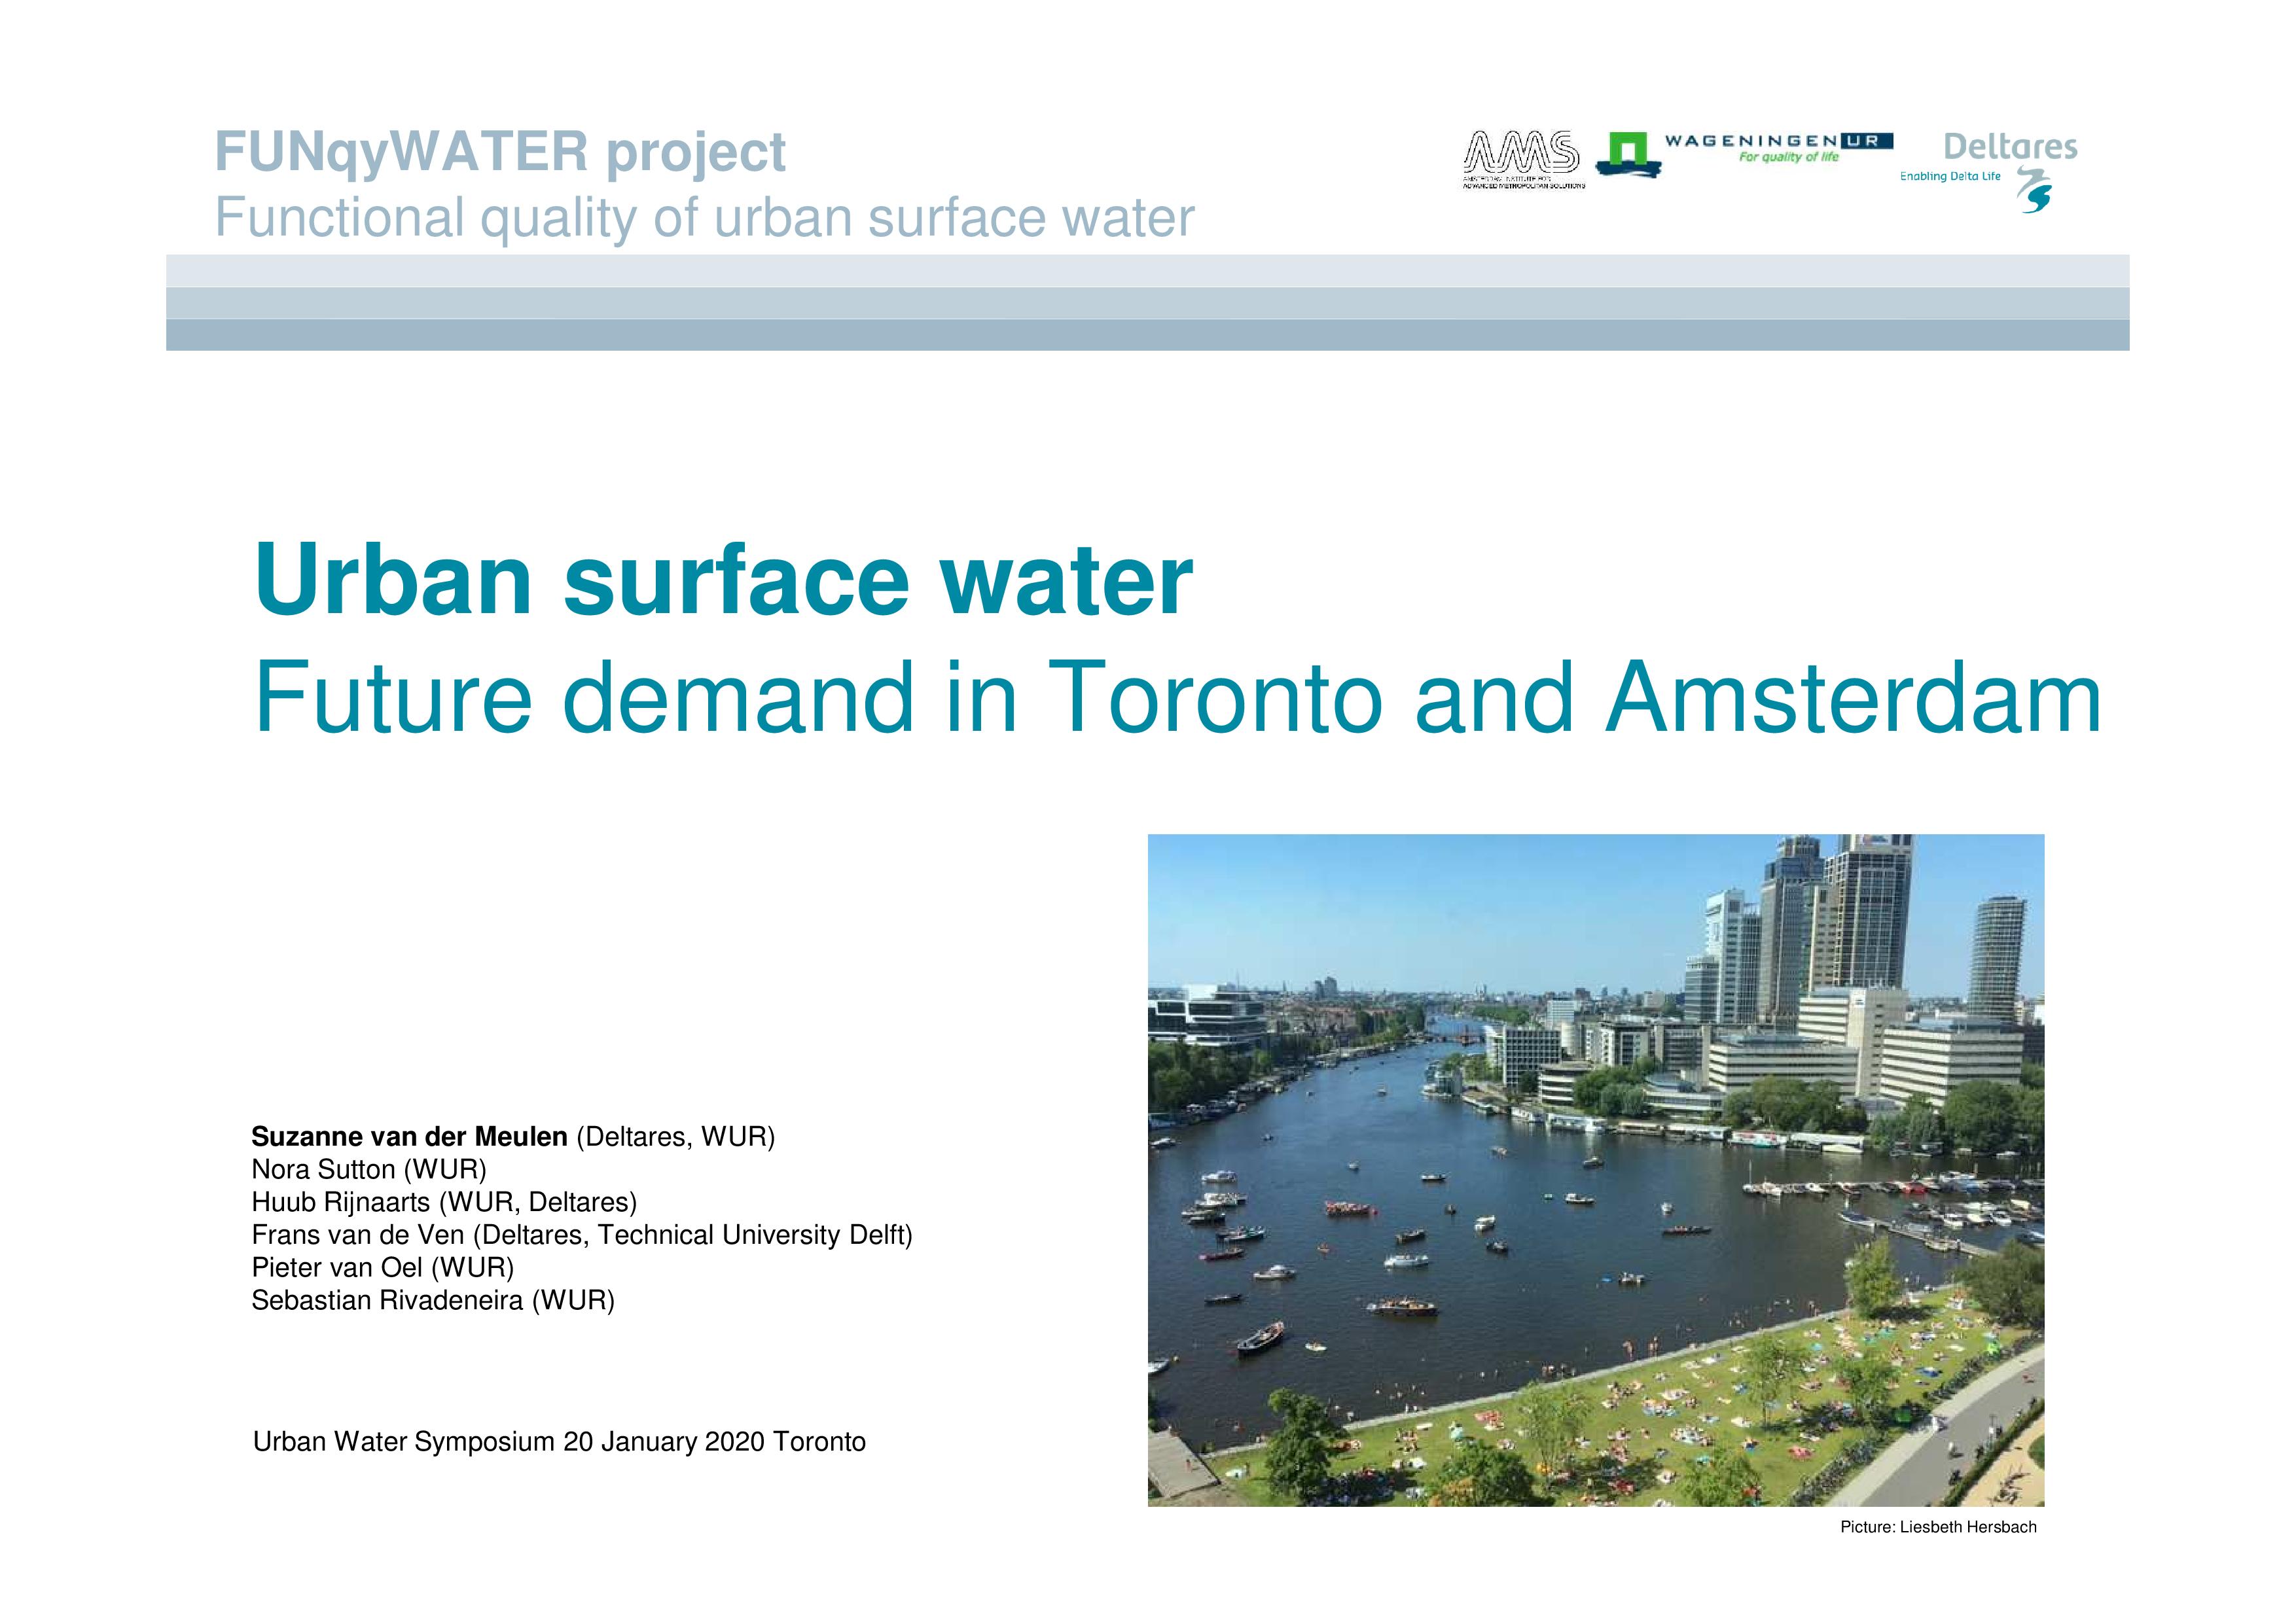Click the Frans van de Ven line

(581, 1235)
